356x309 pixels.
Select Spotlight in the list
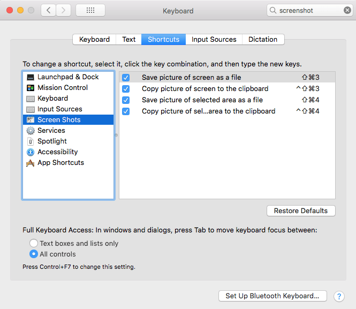pos(68,141)
